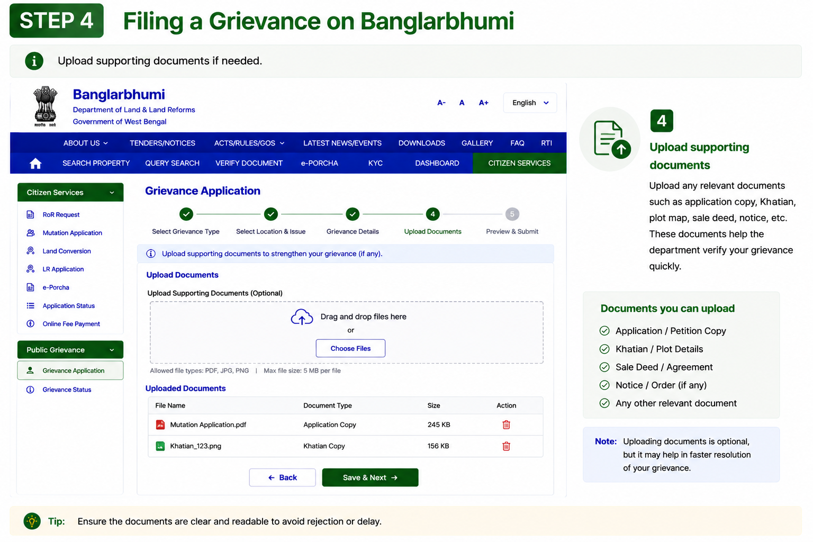This screenshot has width=813, height=542.
Task: Click the Application Copy document type cell
Action: [x=330, y=424]
